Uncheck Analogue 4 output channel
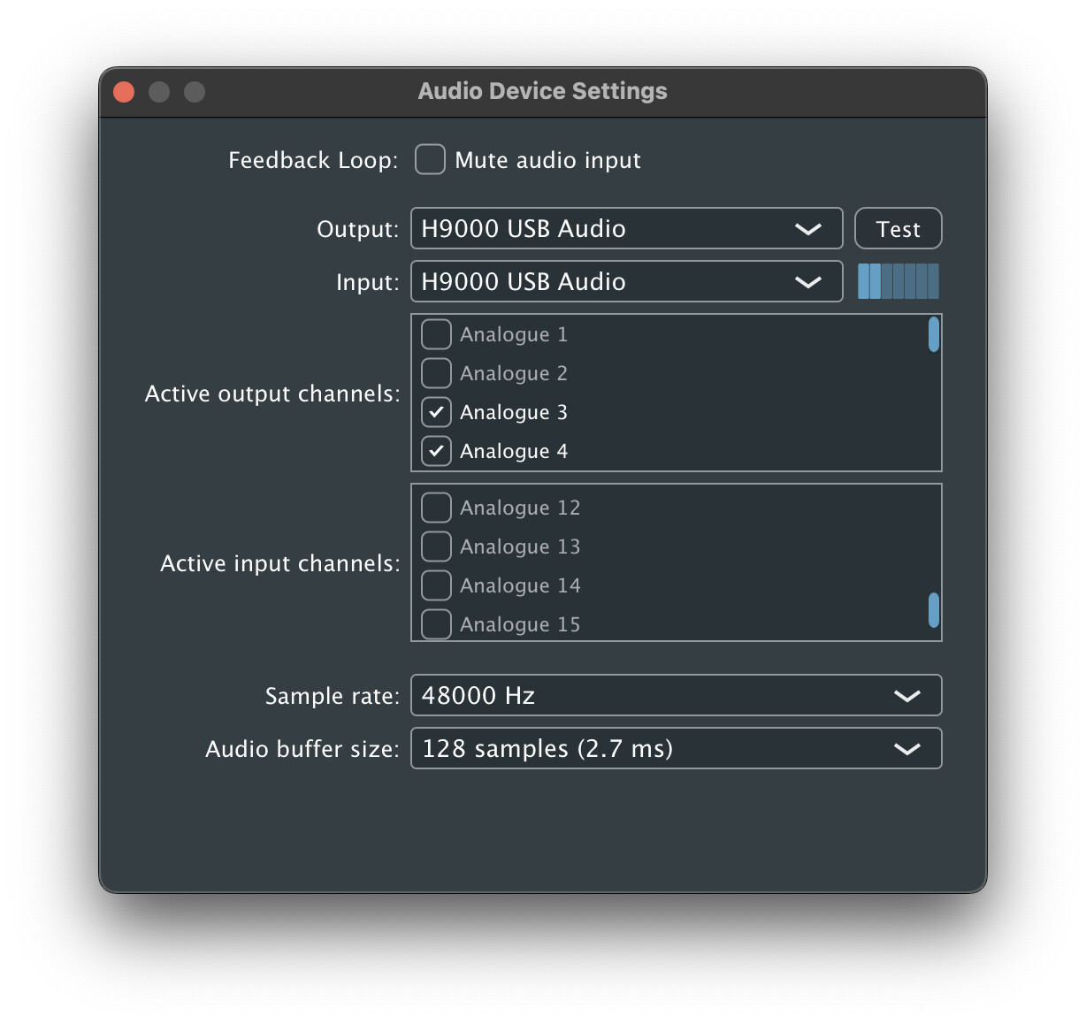Image resolution: width=1086 pixels, height=1024 pixels. [436, 452]
